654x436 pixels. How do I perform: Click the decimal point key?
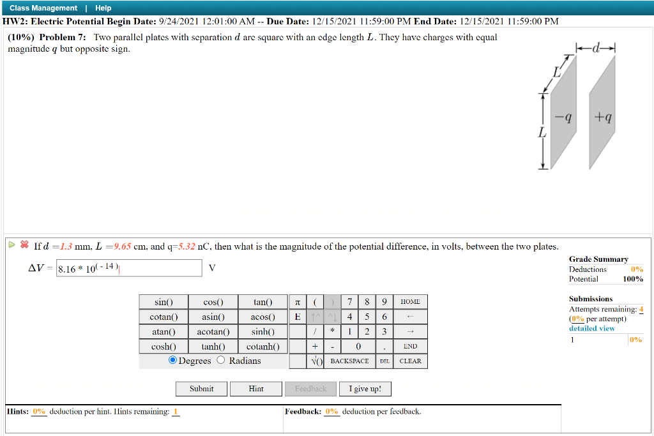(384, 347)
